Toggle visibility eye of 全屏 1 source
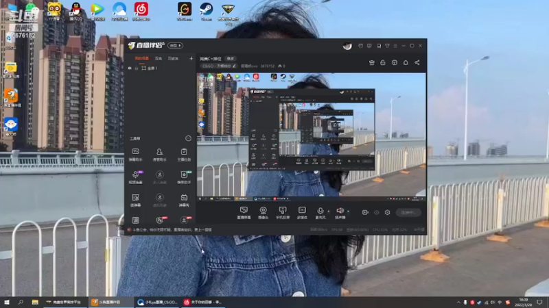 130,68
